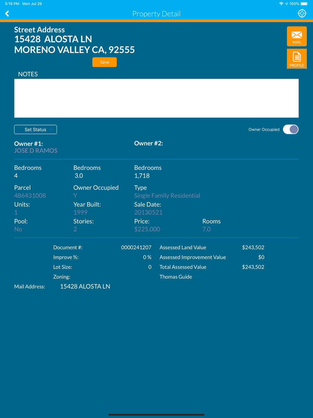Tap the $225,000 price value
The width and height of the screenshot is (313, 418).
click(147, 229)
